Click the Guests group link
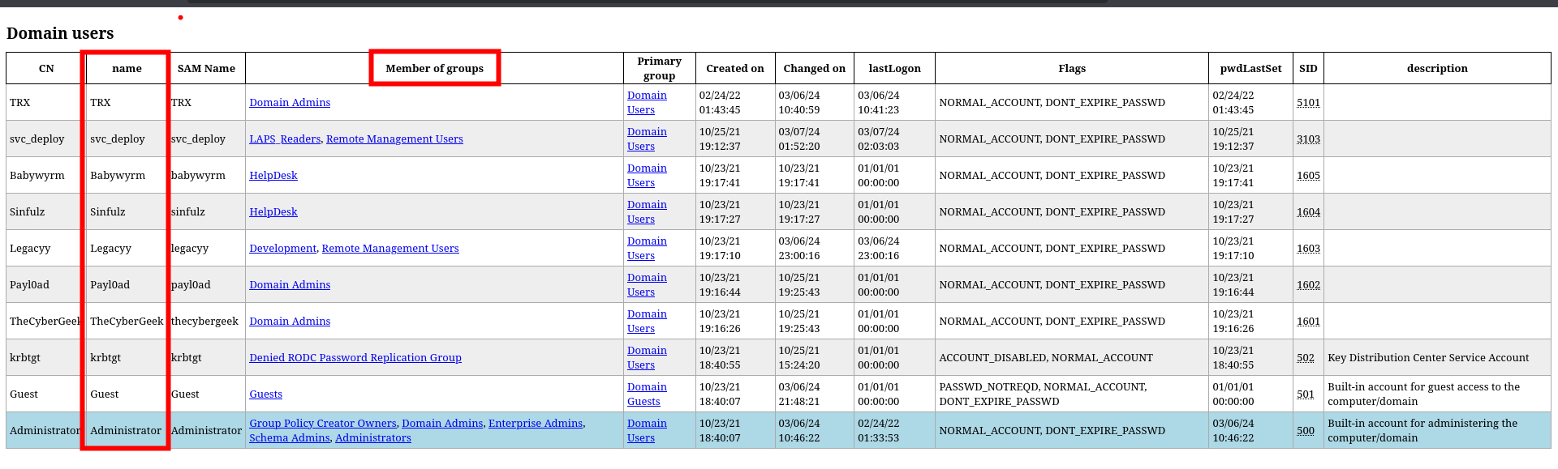This screenshot has height=469, width=1558. coord(266,394)
